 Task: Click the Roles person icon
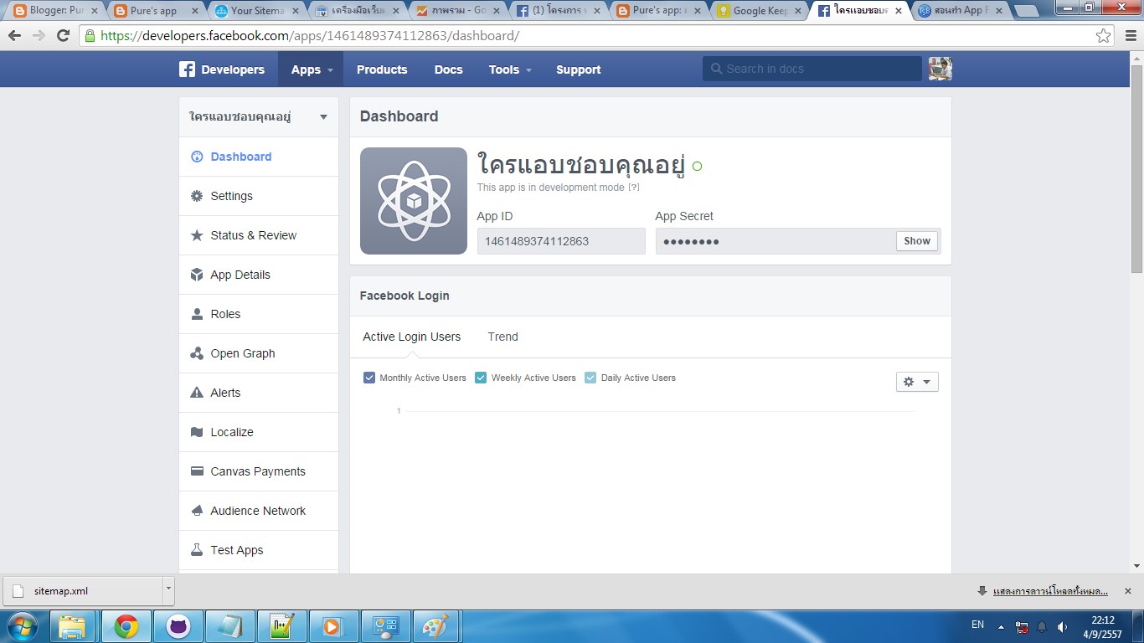(197, 314)
